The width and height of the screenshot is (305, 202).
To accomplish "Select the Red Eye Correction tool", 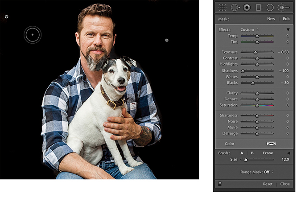I will pyautogui.click(x=246, y=7).
